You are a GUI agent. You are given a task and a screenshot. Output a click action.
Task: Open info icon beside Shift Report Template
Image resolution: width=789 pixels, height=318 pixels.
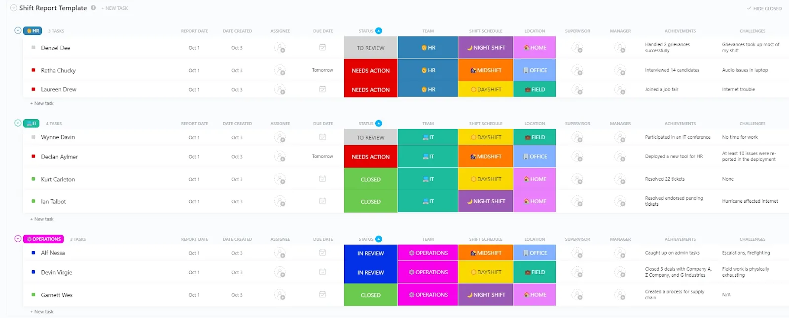point(93,8)
